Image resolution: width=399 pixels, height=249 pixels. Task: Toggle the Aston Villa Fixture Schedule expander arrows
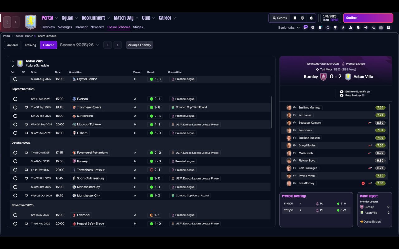pos(12,63)
